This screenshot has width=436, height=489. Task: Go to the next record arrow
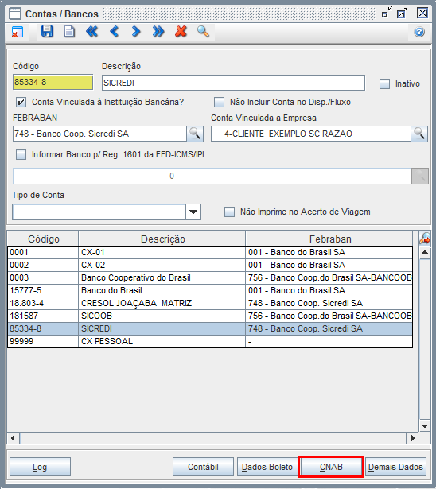[x=136, y=32]
